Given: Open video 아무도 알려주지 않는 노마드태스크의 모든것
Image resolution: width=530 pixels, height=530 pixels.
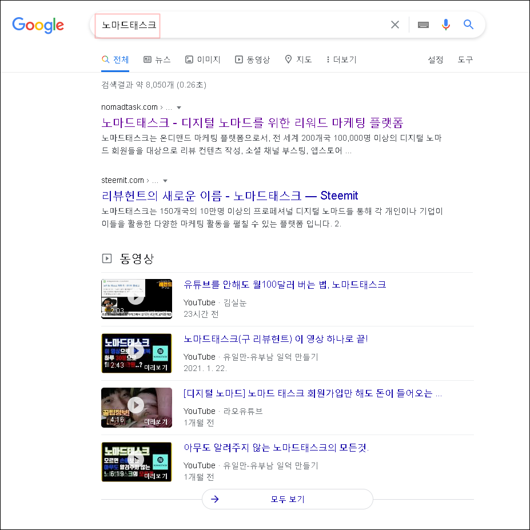Looking at the screenshot, I should pos(276,448).
